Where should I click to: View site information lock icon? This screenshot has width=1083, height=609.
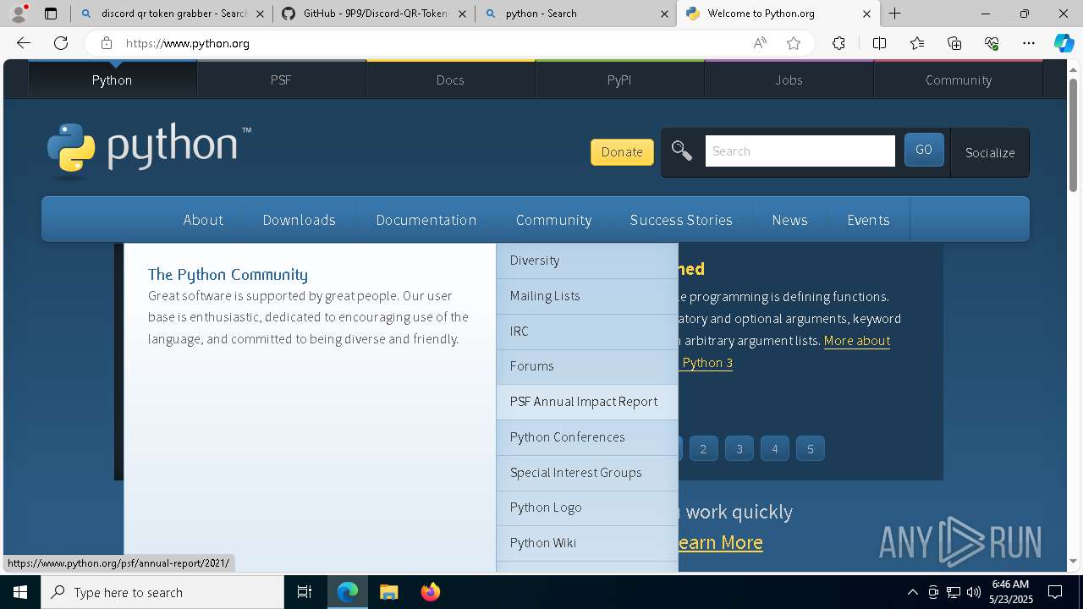pos(106,43)
